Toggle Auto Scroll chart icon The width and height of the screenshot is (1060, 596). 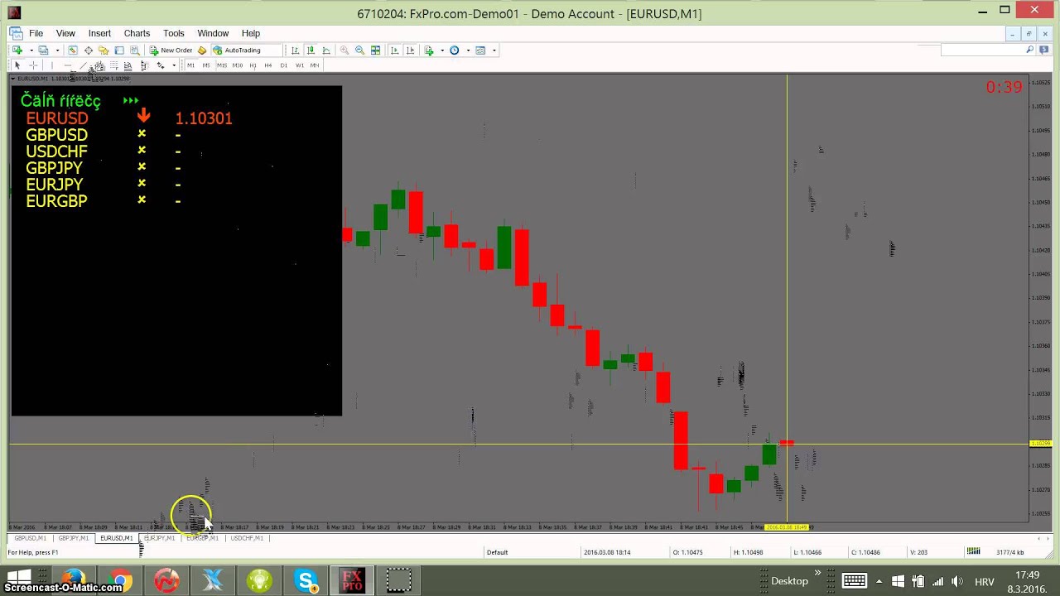(x=394, y=50)
